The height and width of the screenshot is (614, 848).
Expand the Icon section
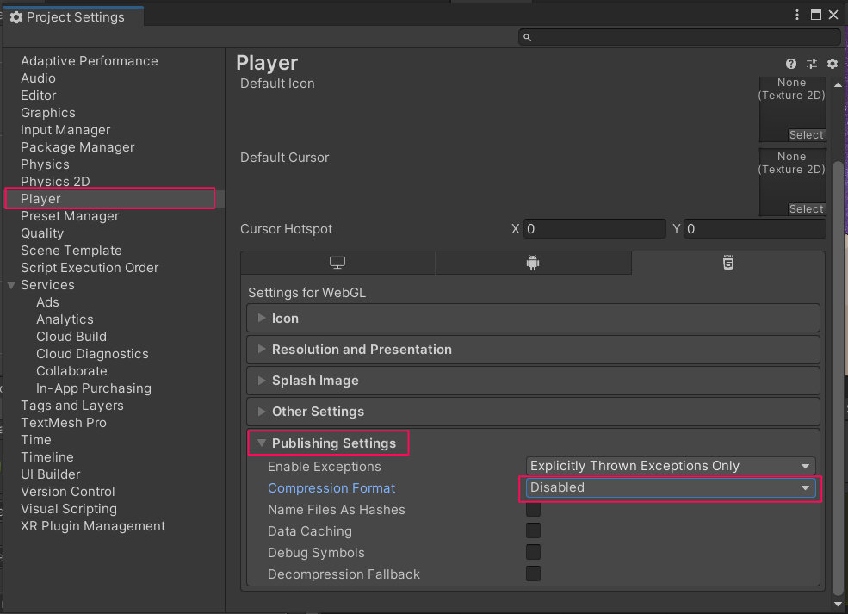[533, 318]
